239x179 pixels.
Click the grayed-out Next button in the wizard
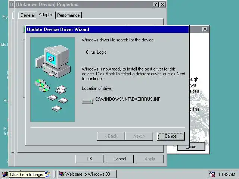pos(139,136)
